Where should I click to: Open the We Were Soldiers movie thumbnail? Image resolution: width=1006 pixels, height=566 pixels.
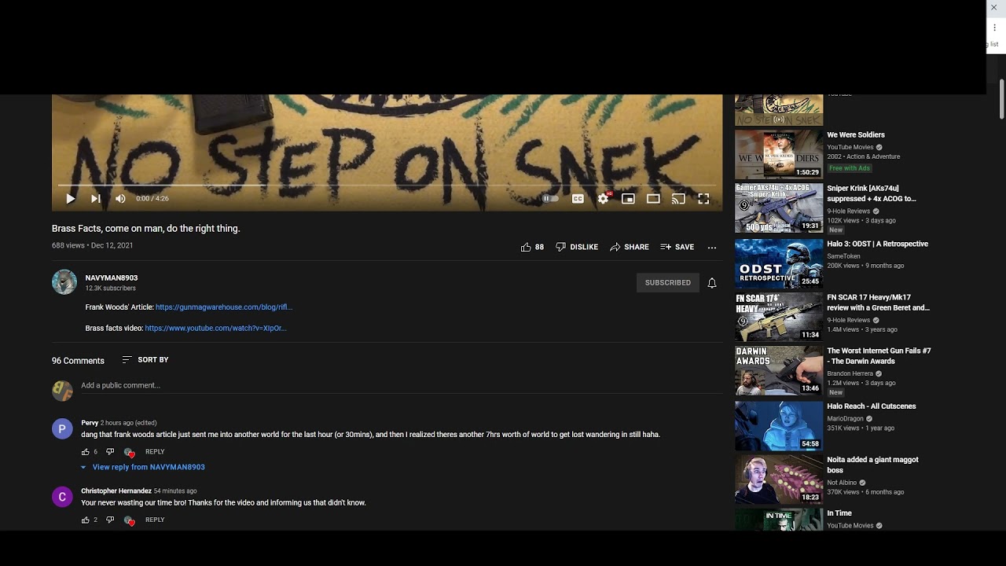[779, 154]
